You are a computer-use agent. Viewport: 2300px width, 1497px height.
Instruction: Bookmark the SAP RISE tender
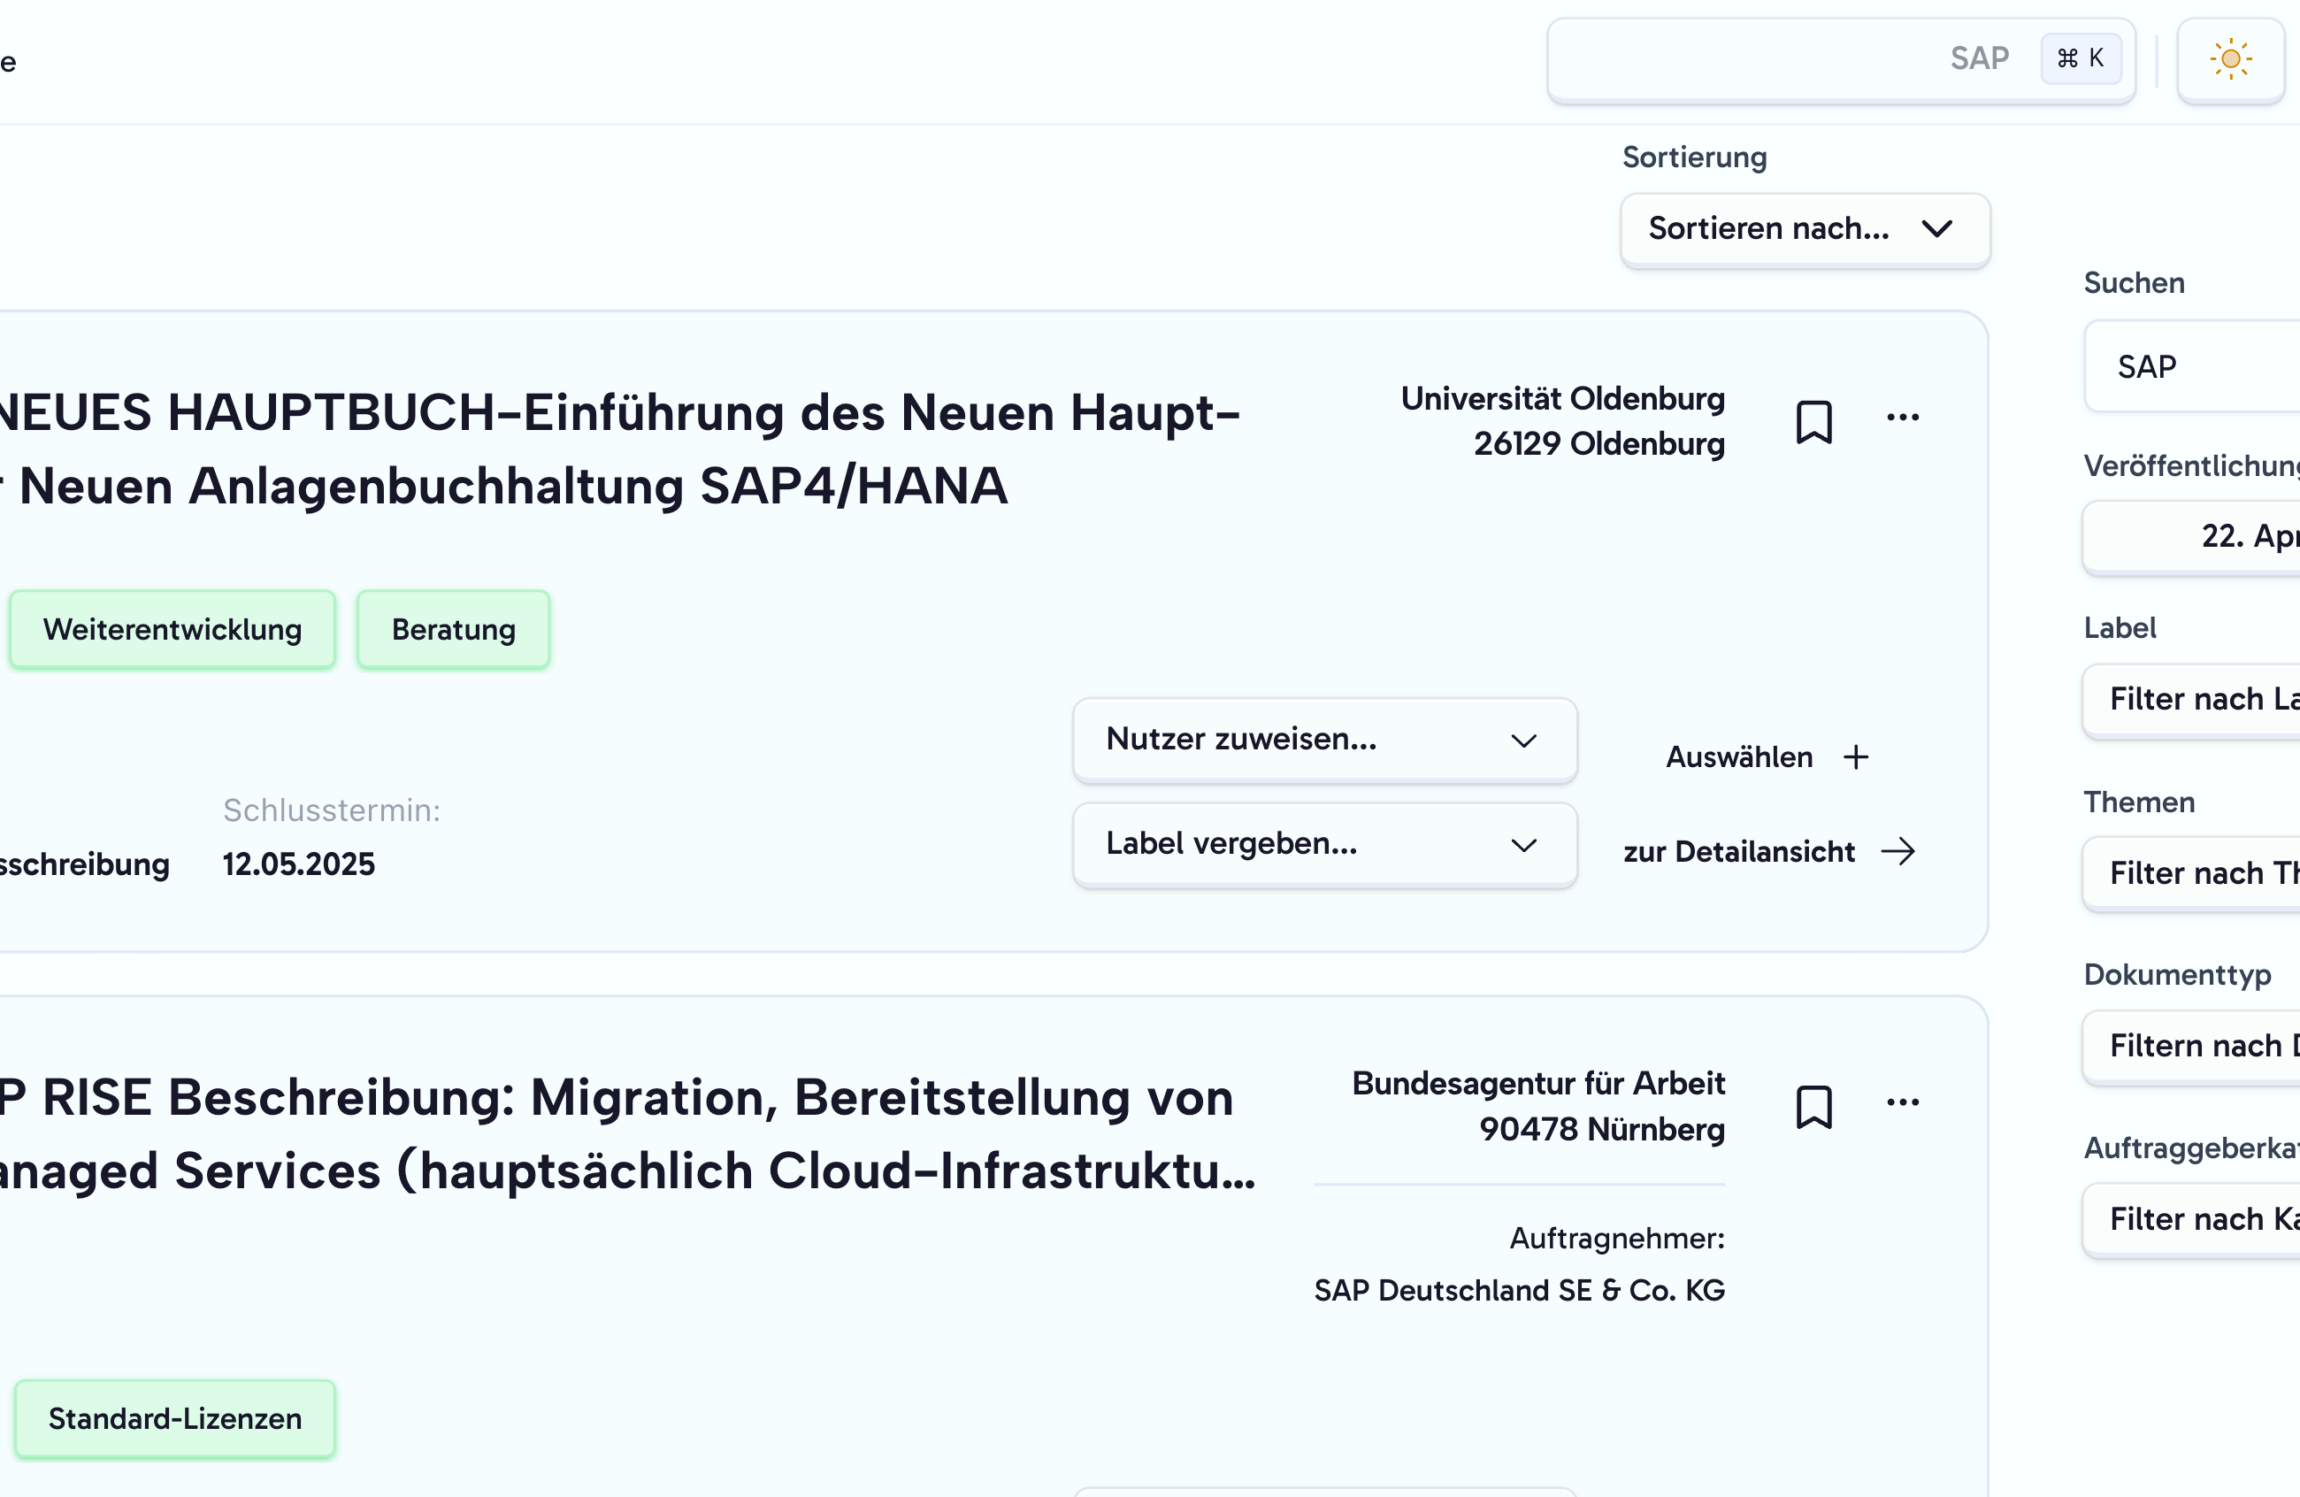[x=1814, y=1107]
